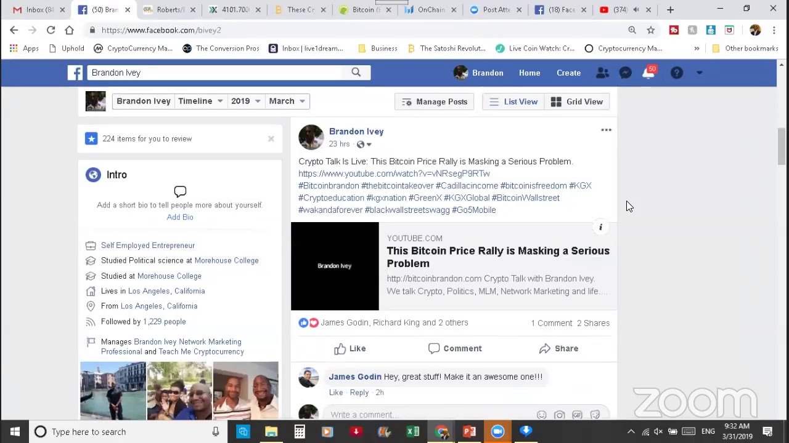Image resolution: width=789 pixels, height=443 pixels.
Task: Open the post options three-dots menu
Action: pos(606,130)
